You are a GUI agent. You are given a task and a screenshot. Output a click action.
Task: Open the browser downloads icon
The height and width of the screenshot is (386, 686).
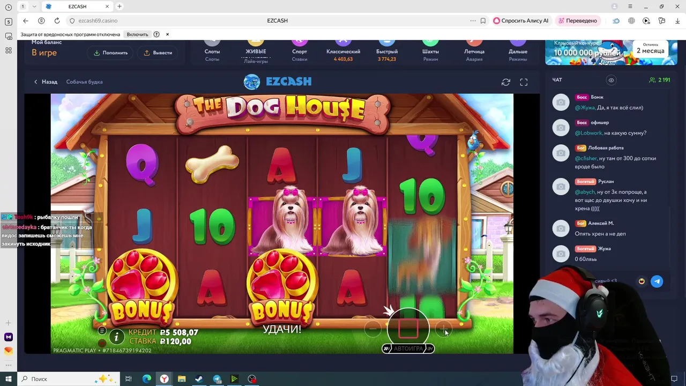click(x=677, y=20)
